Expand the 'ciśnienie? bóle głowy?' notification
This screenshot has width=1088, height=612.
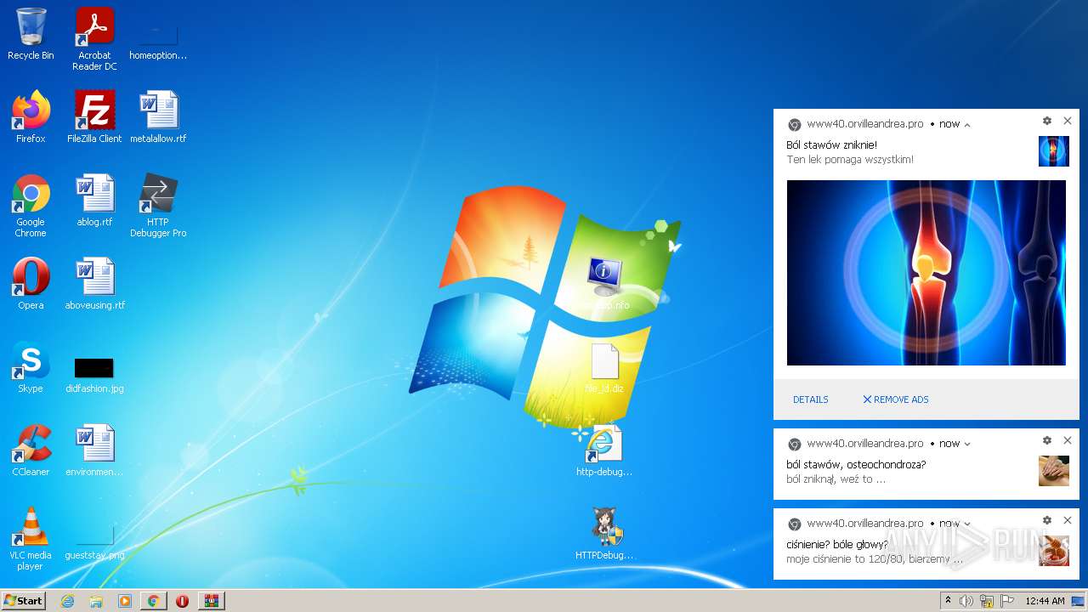tap(967, 524)
